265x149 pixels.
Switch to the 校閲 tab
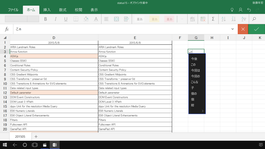(78, 10)
